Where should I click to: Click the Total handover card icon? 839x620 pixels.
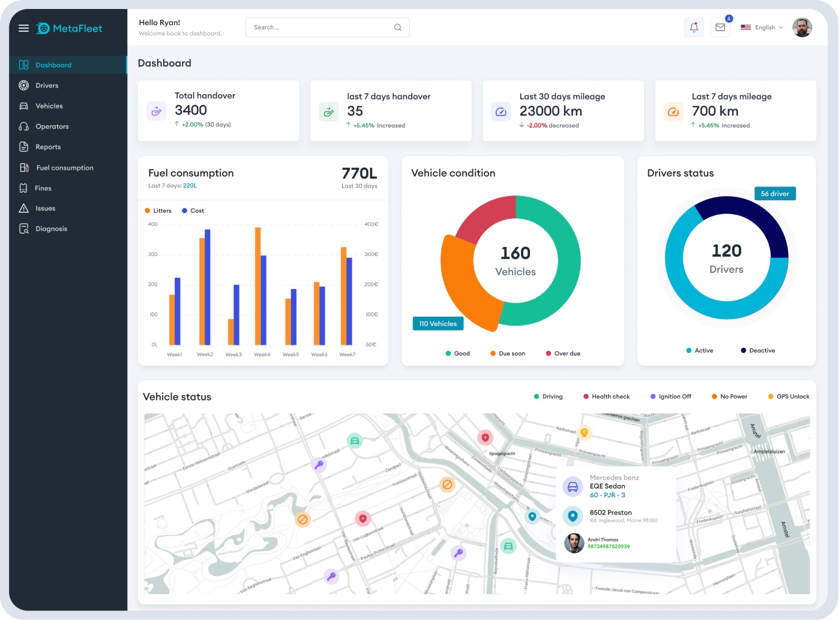(x=156, y=111)
